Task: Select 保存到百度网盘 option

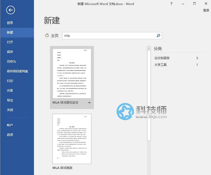Action: point(17,71)
